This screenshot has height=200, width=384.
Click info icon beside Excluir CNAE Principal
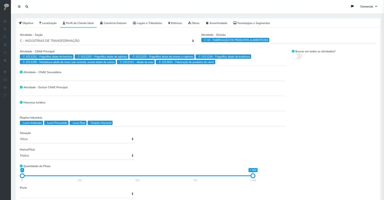click(21, 87)
